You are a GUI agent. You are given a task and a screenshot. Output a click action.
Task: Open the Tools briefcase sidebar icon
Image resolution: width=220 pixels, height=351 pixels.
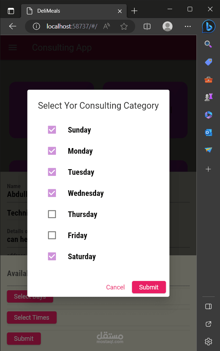(208, 80)
